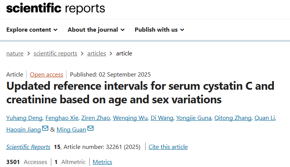
Task: Click Cite this article
Action: coord(168,147)
